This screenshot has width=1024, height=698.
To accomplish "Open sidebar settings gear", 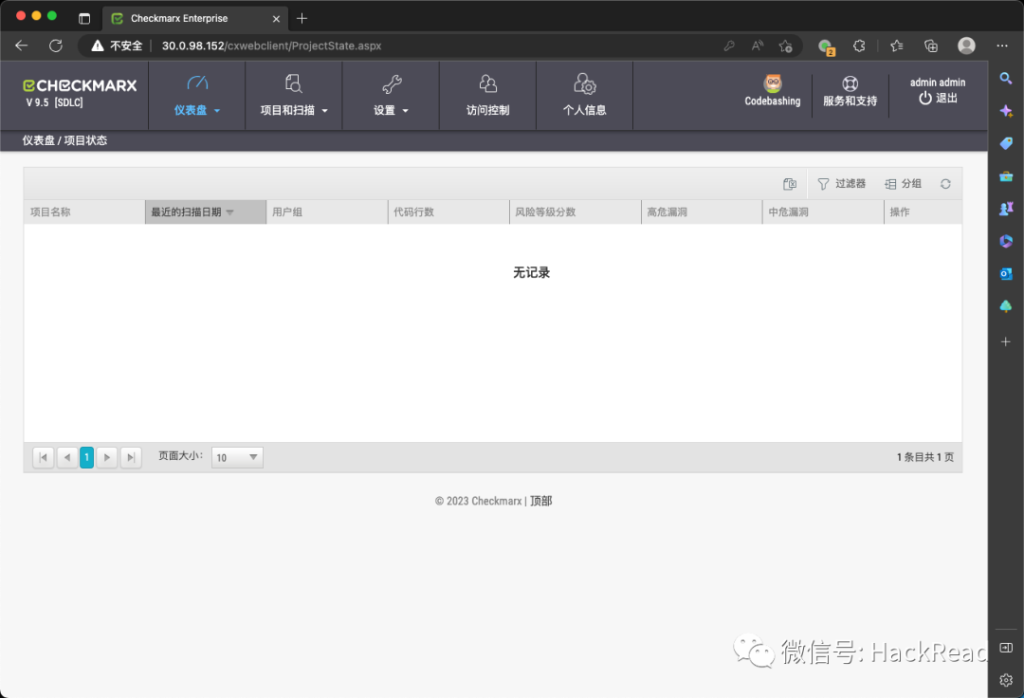I will (x=1006, y=680).
